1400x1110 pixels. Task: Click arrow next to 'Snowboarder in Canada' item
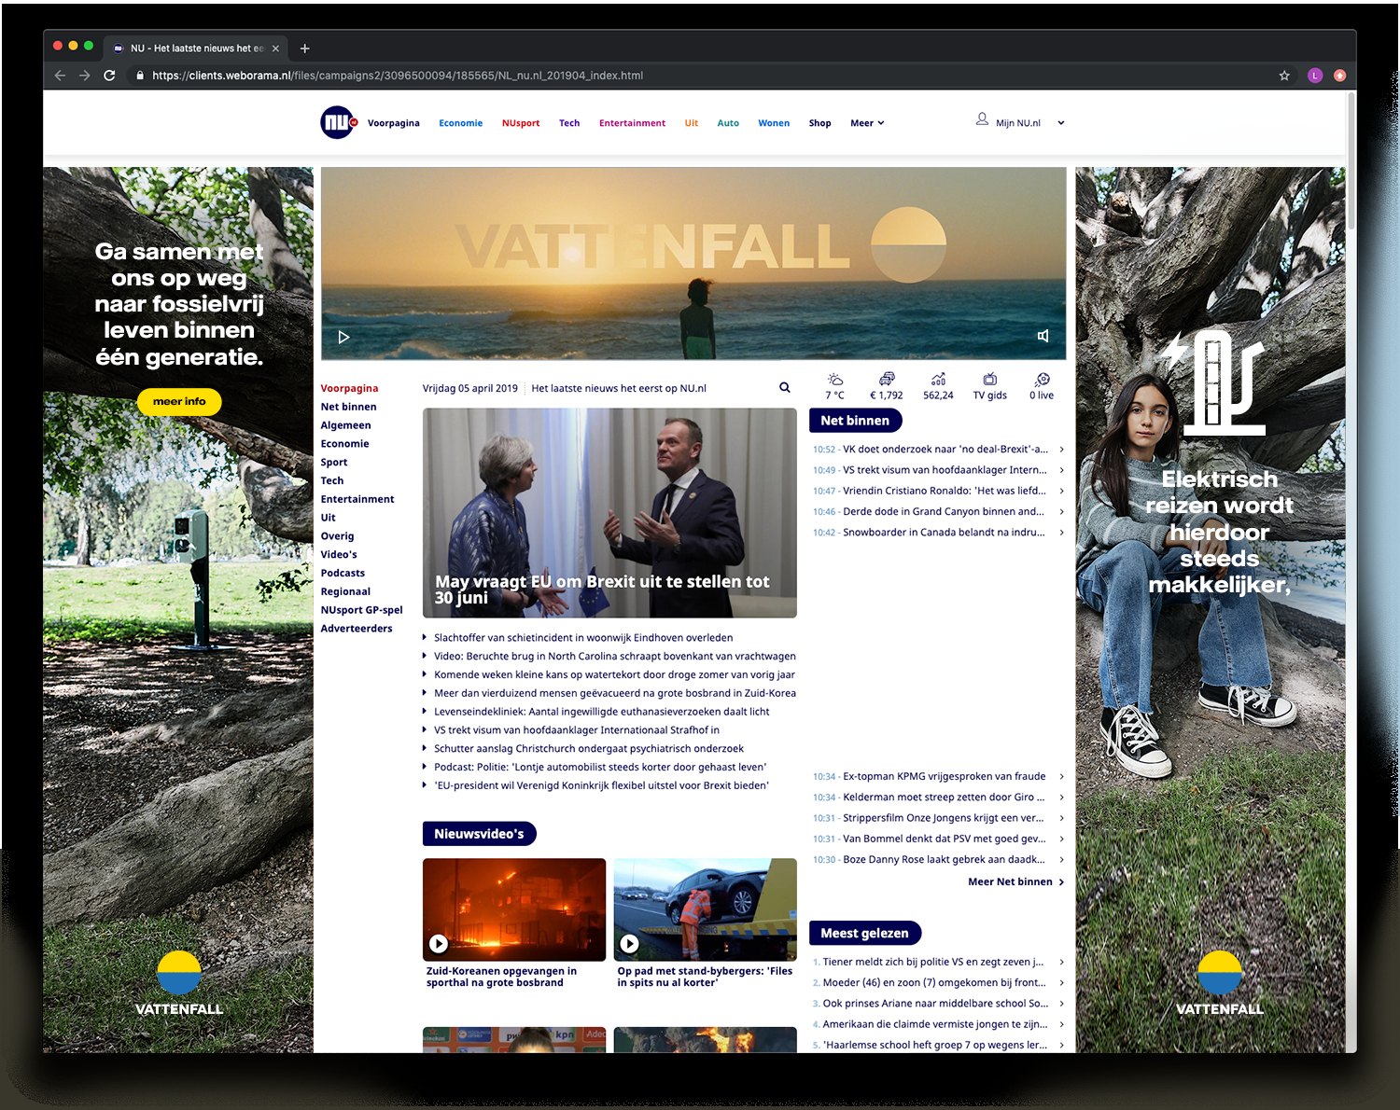[x=1061, y=533]
